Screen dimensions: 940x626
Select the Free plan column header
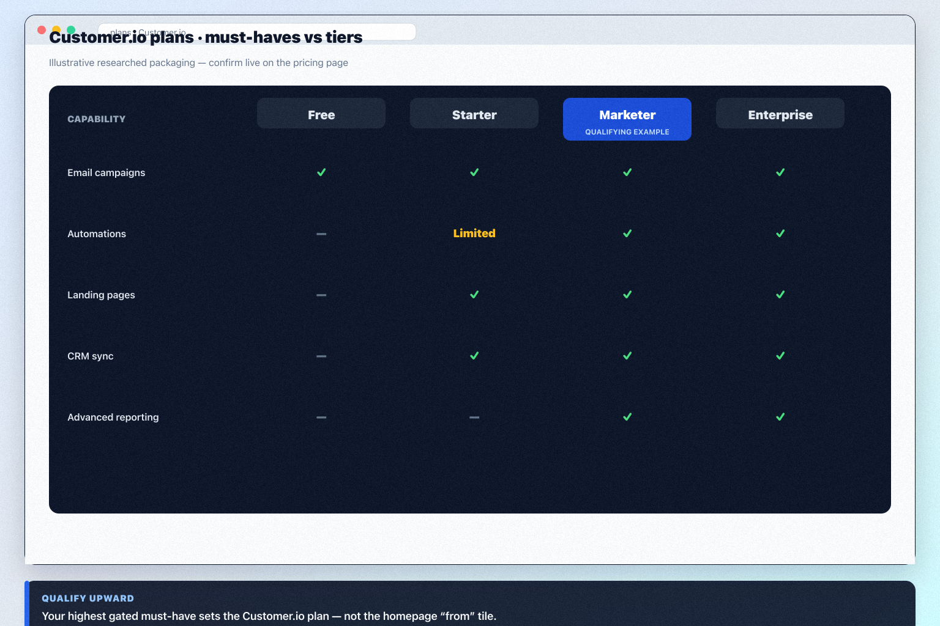pyautogui.click(x=321, y=113)
